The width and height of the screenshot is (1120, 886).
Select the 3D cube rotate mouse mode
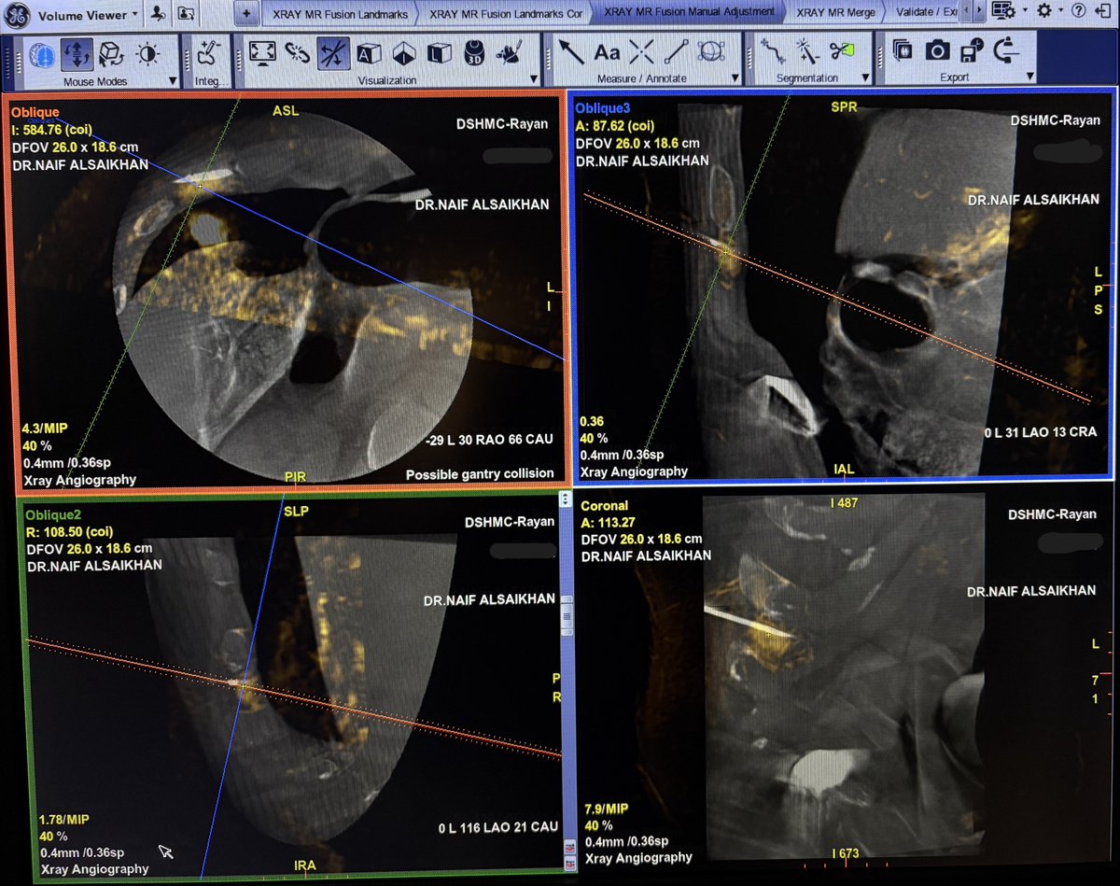(x=112, y=54)
